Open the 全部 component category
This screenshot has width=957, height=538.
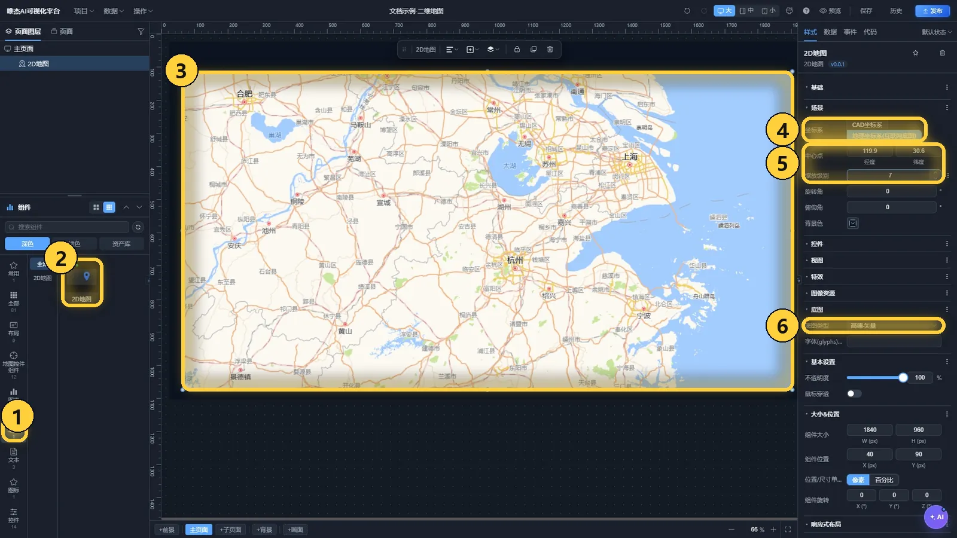14,301
